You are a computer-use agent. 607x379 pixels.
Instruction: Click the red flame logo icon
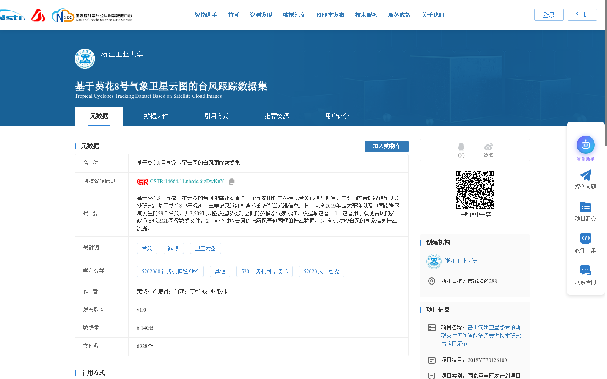coord(38,15)
